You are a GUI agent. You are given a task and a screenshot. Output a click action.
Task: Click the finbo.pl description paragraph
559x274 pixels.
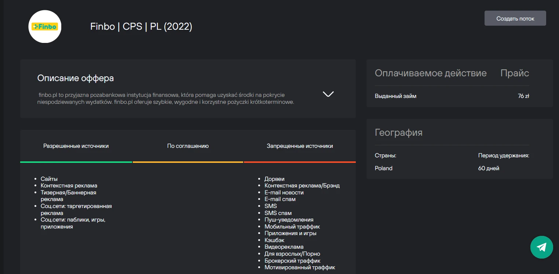[166, 98]
